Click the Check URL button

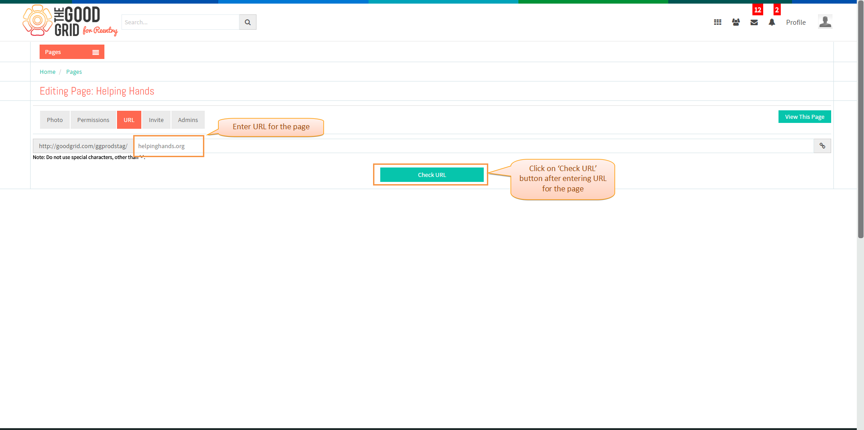click(x=432, y=175)
